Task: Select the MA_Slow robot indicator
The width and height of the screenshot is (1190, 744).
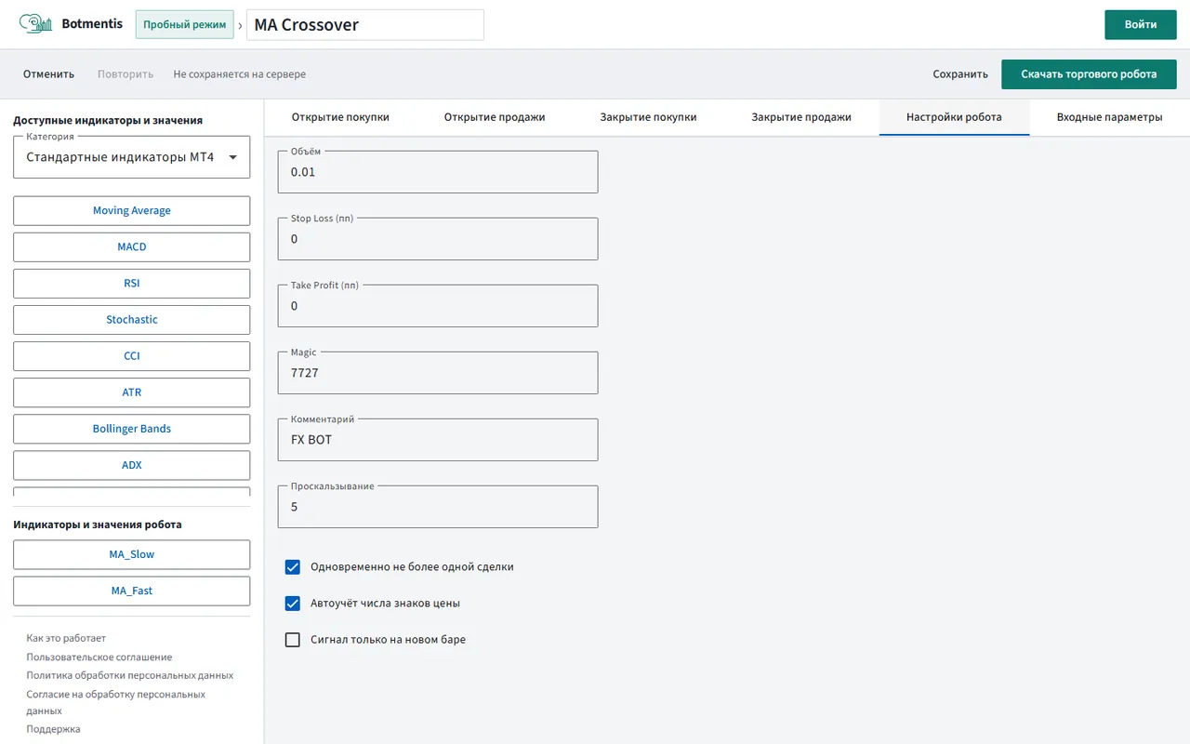Action: click(x=132, y=554)
